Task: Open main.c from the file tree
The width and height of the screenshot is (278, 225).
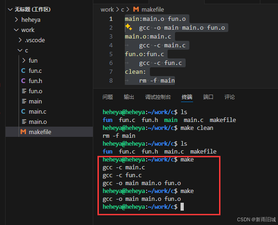Action: 38,112
